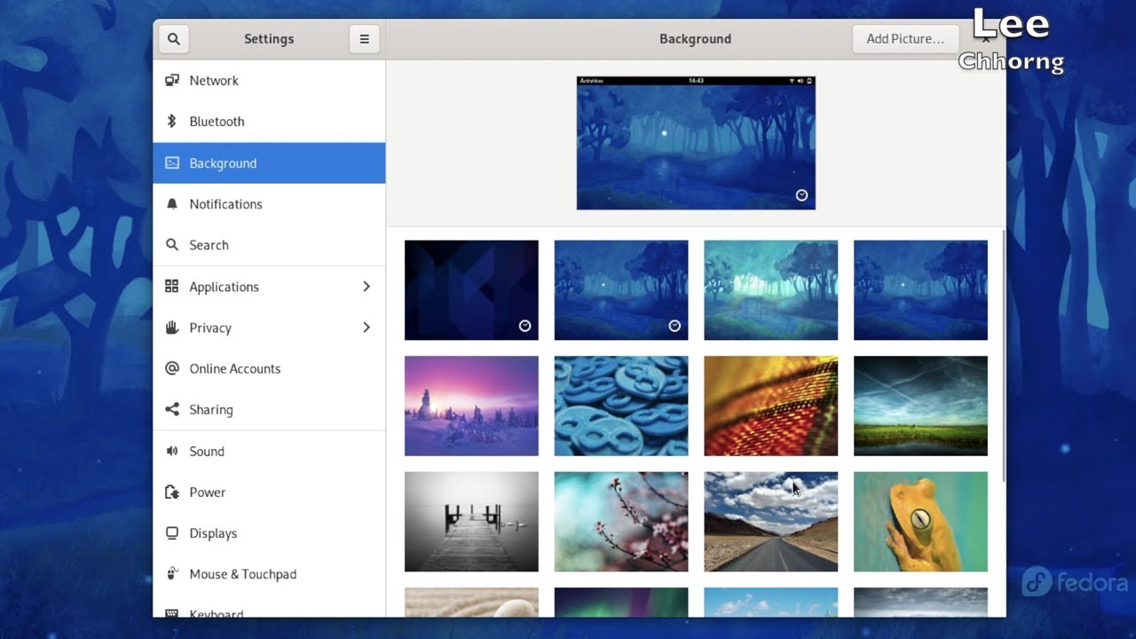Open the hamburger menu next to Settings title

[364, 39]
